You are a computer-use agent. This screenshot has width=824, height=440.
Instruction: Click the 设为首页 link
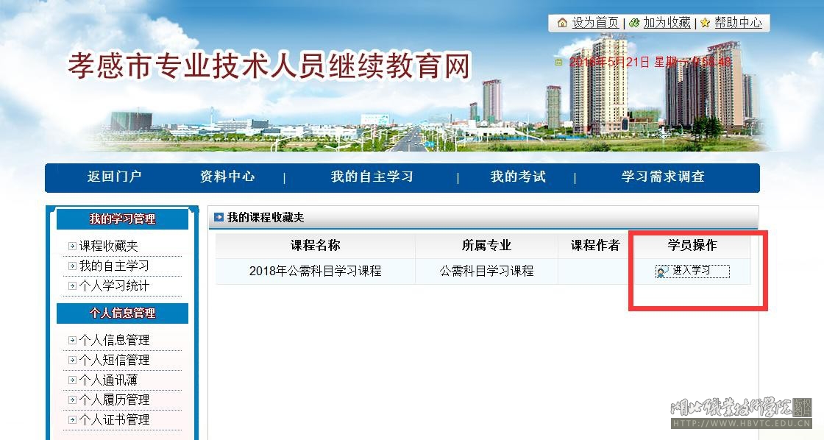pos(595,23)
